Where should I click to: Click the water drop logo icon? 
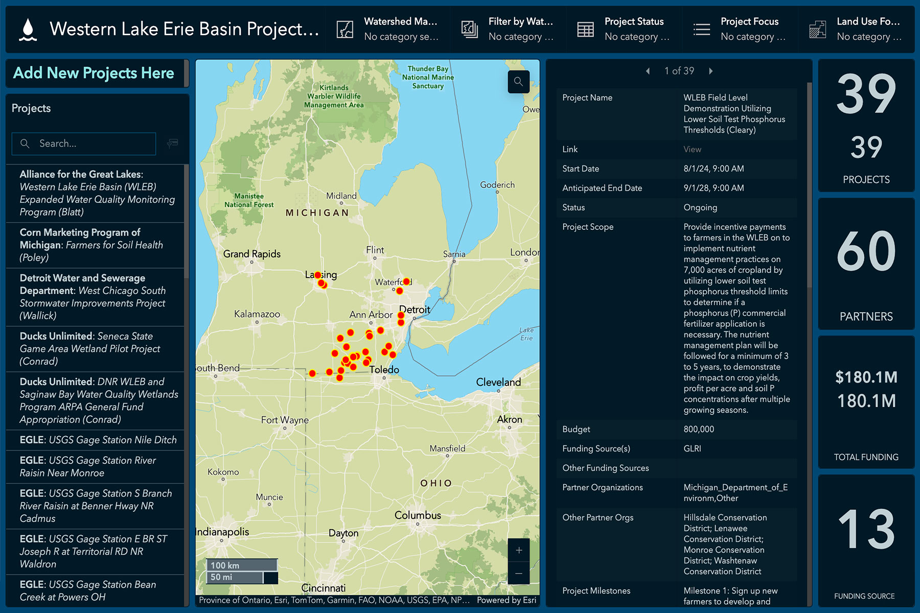tap(28, 30)
